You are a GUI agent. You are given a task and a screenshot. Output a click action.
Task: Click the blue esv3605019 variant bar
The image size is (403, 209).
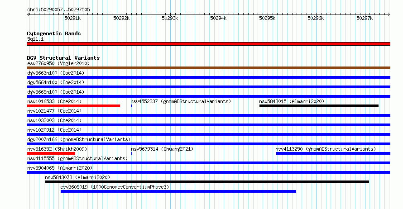click(178, 191)
